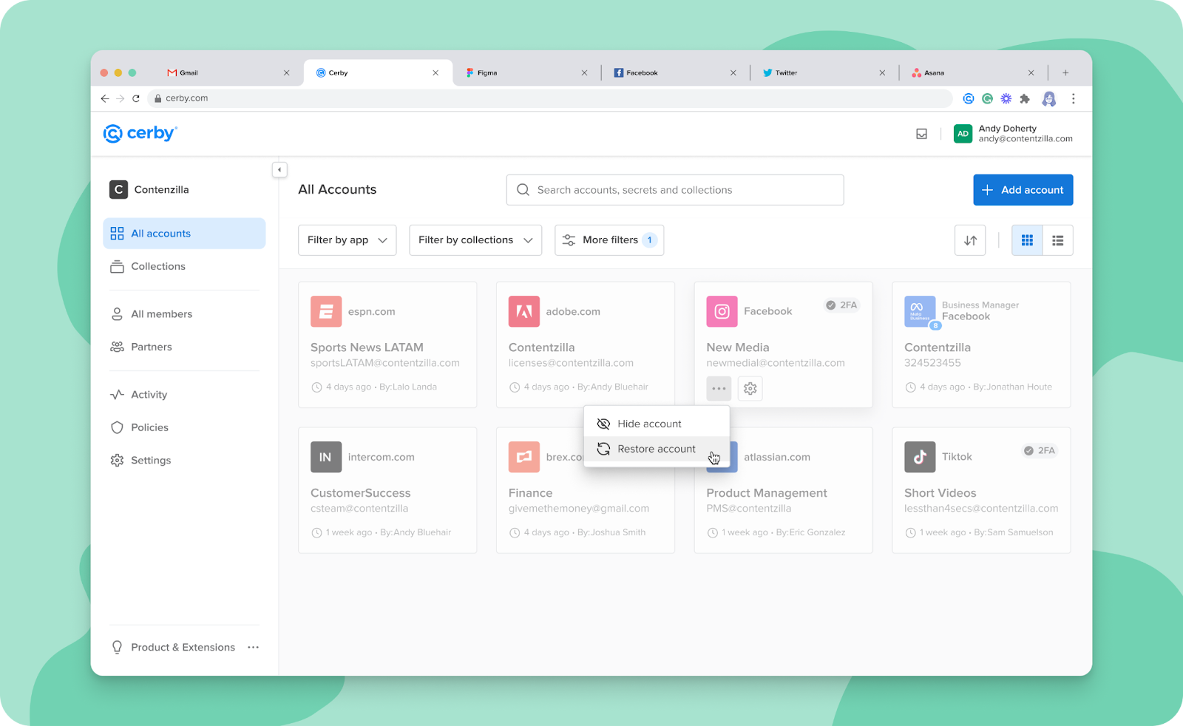Click the Meta Business Manager icon
This screenshot has height=726, width=1183.
(x=920, y=311)
